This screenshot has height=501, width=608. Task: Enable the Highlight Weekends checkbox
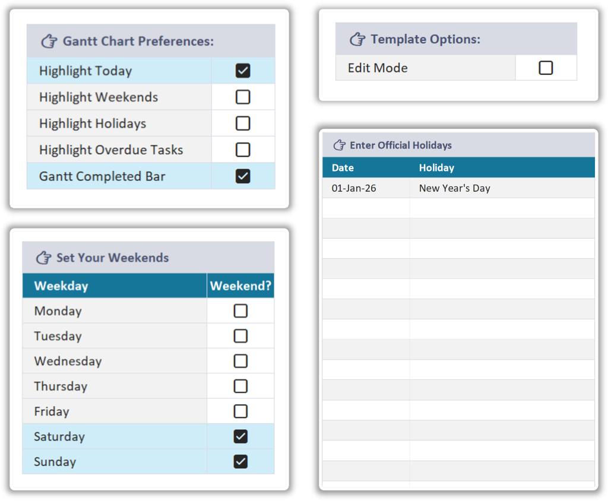click(x=243, y=97)
